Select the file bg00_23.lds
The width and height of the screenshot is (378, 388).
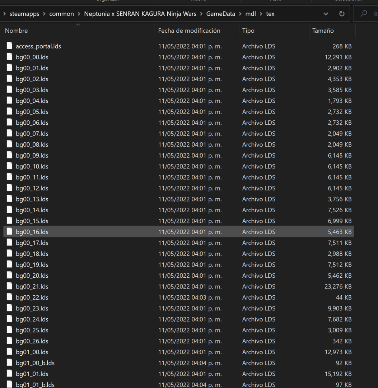[x=32, y=308]
